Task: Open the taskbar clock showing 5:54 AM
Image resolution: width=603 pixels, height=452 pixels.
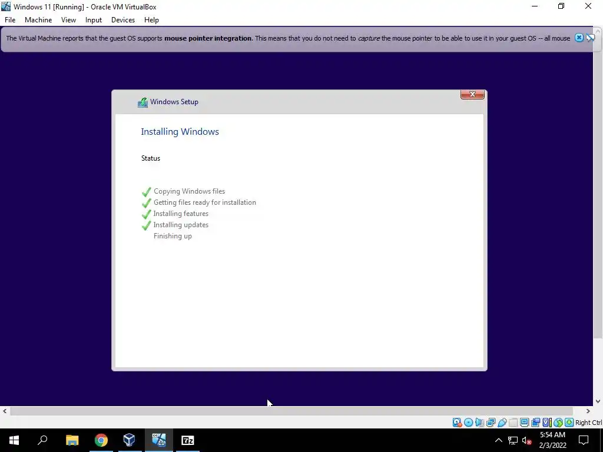Action: point(552,440)
